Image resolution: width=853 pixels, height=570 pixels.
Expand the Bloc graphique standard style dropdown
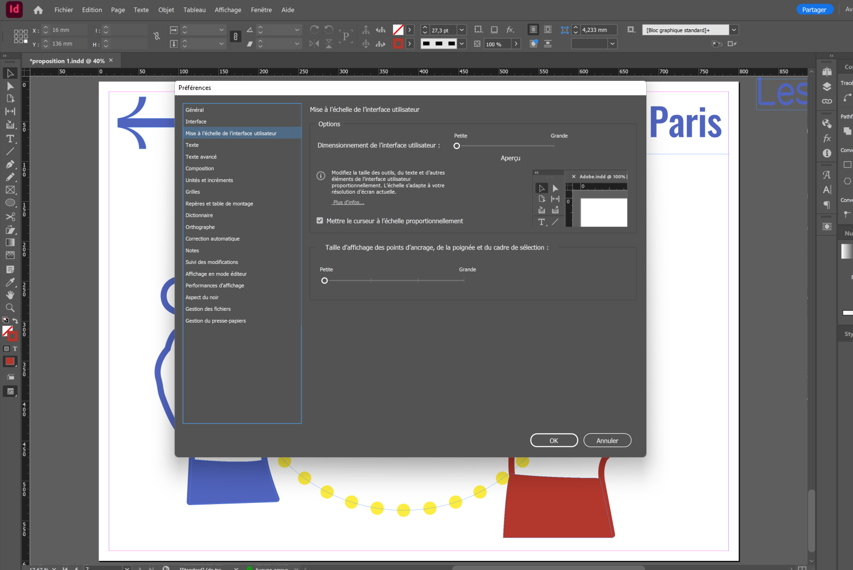[734, 30]
